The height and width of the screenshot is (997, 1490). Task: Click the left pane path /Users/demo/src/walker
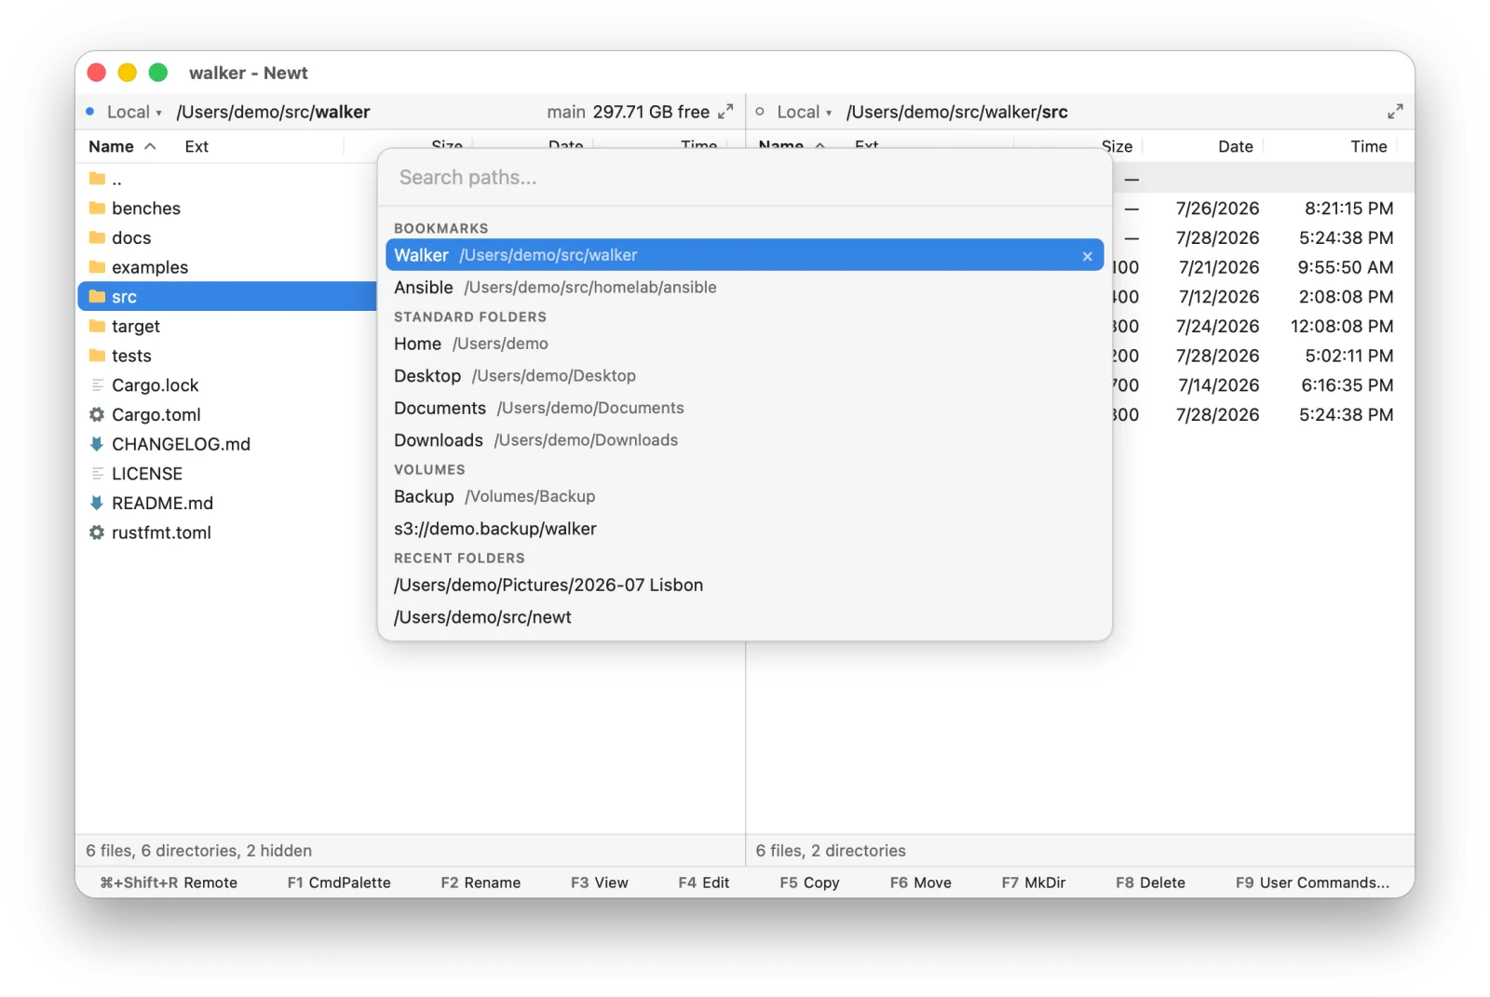coord(273,112)
